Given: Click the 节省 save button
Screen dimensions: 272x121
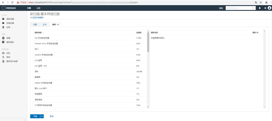Looking at the screenshot, I should [x=35, y=116].
